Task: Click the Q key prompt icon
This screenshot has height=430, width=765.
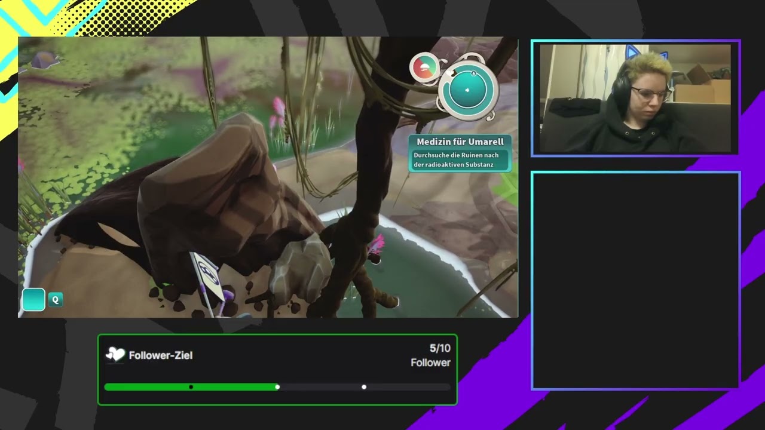Action: [x=56, y=300]
